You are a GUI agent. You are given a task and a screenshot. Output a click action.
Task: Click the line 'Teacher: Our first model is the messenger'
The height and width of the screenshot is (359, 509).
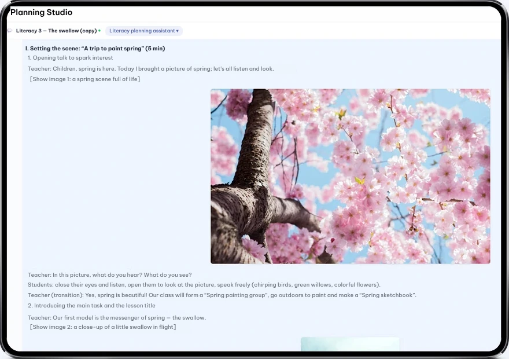tap(117, 318)
